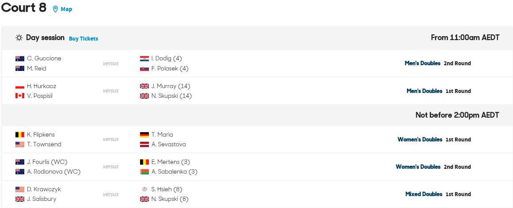Open the Mixed Doubles link
Screen dimensions: 513x208
click(x=424, y=194)
